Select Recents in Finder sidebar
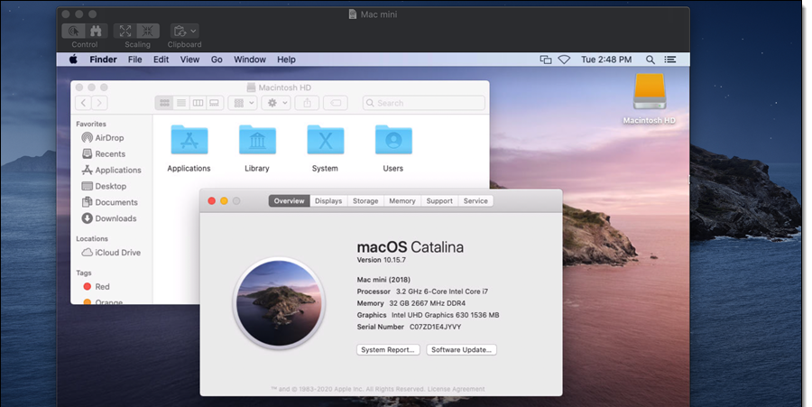The width and height of the screenshot is (812, 407). [x=104, y=153]
